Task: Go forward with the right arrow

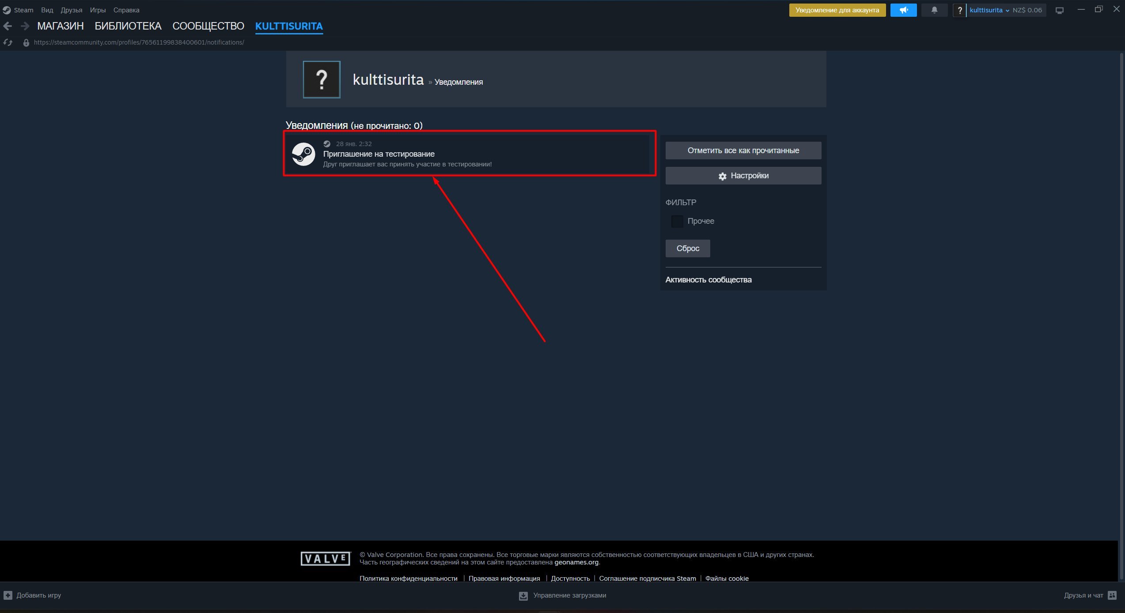Action: [x=25, y=26]
